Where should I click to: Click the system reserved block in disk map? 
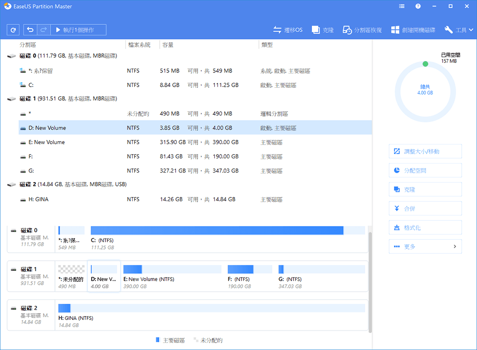click(71, 239)
